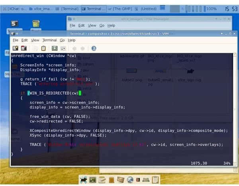
Task: Launch terminal from bottom panel icon
Action: (x=92, y=180)
